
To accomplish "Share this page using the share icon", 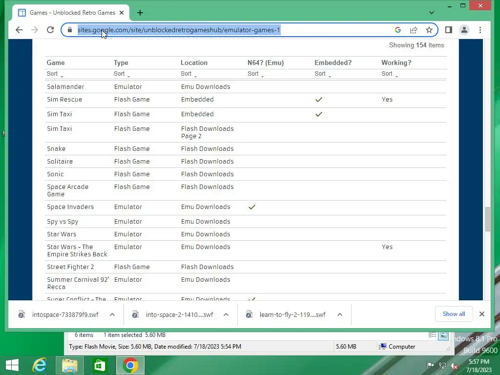I will click(x=414, y=30).
